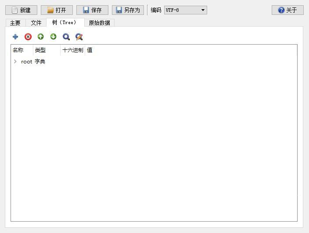Switch to the 主要 tab

click(15, 23)
